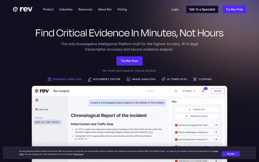
Task: Expand the Hi, Sarah account dropdown
Action: (189, 91)
